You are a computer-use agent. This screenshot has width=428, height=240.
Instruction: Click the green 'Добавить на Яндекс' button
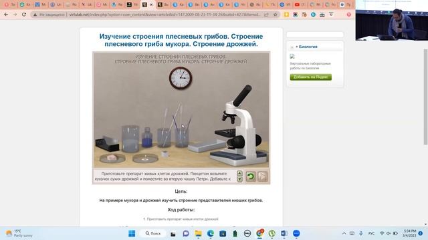pos(310,77)
